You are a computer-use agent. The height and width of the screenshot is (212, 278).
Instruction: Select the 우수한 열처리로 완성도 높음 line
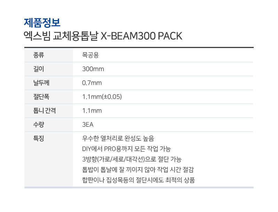[118, 138]
